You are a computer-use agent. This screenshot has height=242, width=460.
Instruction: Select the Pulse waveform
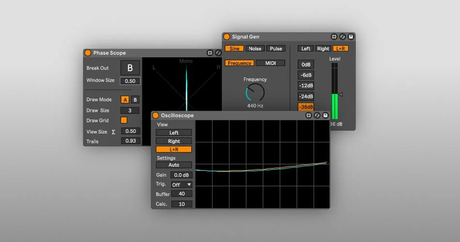(x=276, y=48)
